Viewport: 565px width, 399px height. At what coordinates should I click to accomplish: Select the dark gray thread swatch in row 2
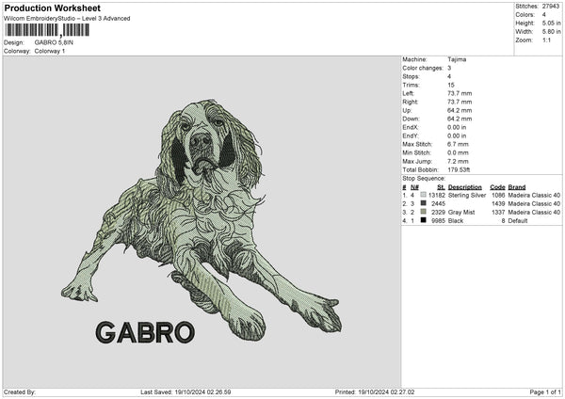423,203
